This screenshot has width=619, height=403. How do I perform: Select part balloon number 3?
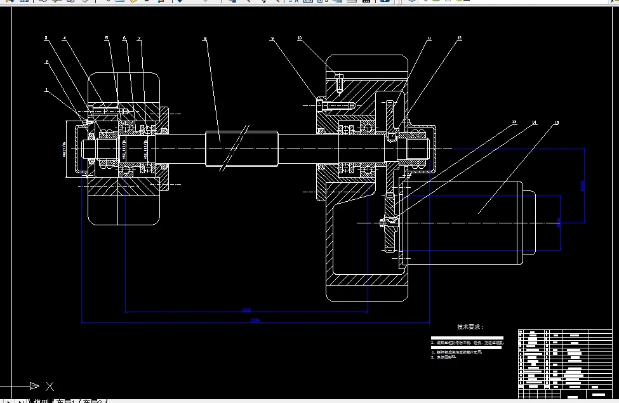click(46, 38)
